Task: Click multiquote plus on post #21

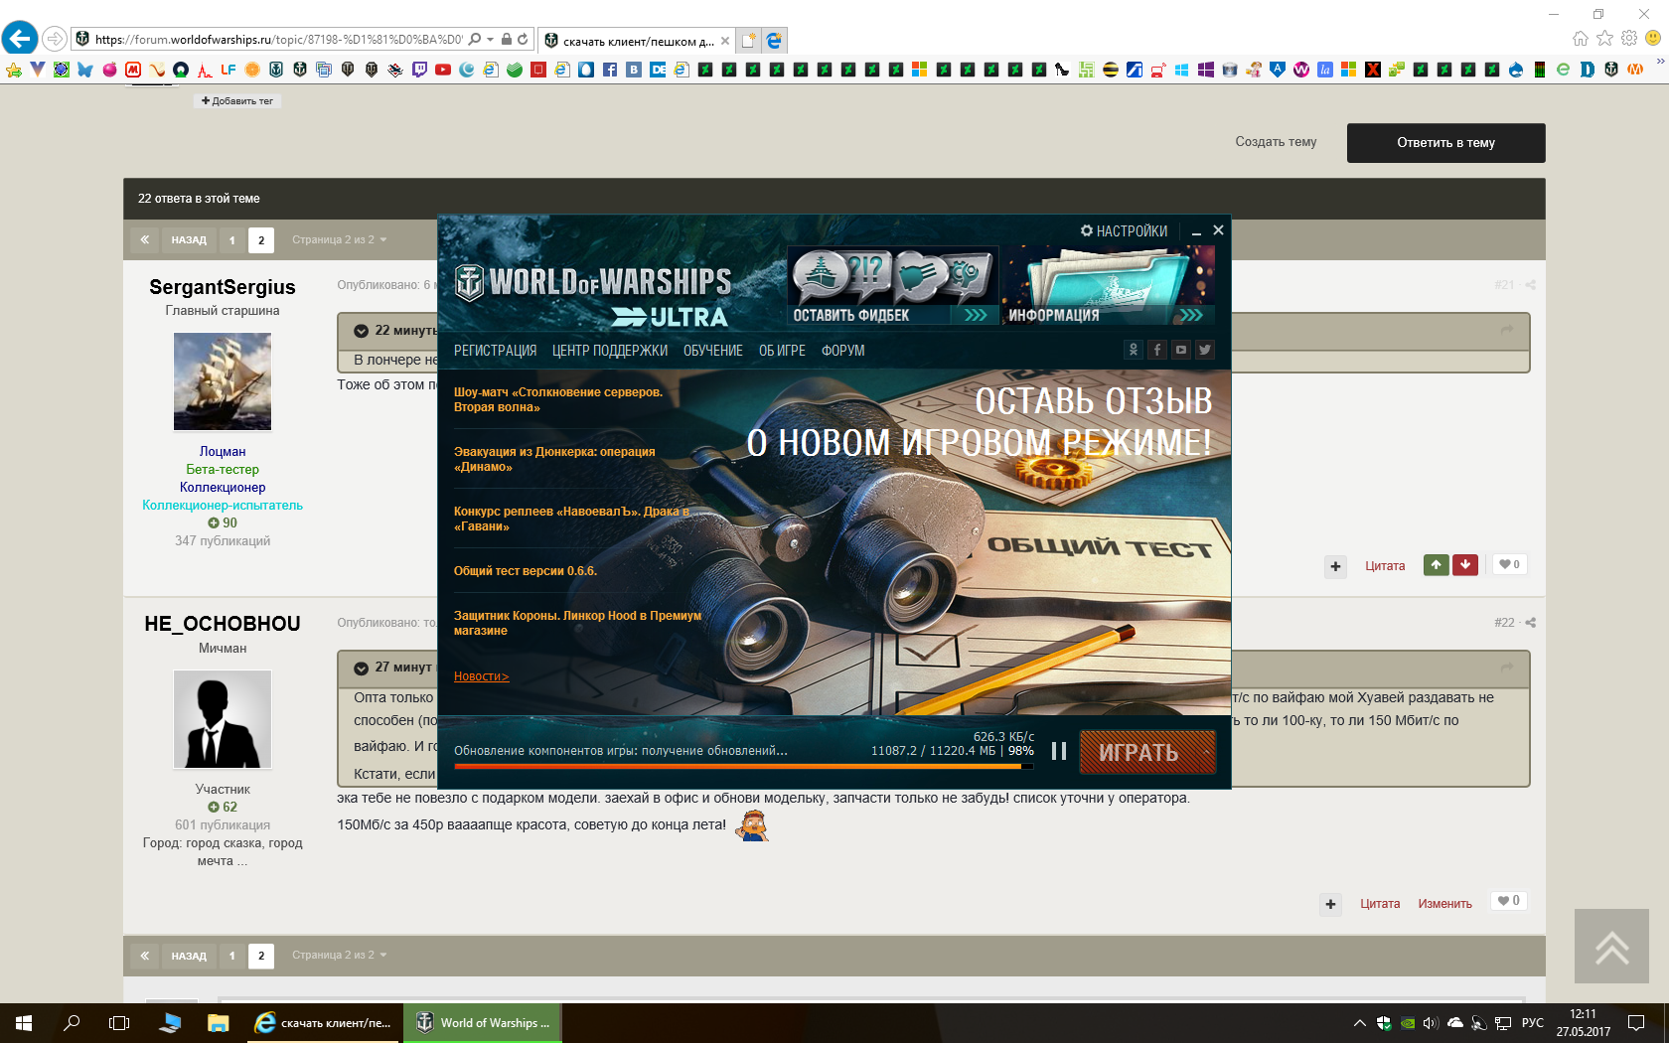Action: click(x=1335, y=566)
